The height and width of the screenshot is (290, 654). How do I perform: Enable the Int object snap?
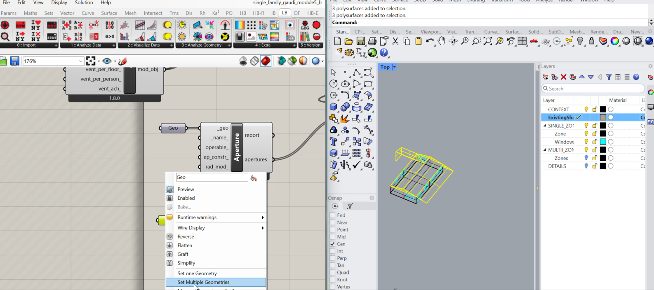coord(332,251)
